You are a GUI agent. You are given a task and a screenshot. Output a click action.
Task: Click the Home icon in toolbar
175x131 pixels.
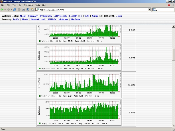(x=32, y=10)
